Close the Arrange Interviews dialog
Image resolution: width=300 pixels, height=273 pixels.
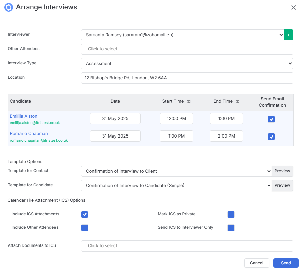pos(293,8)
